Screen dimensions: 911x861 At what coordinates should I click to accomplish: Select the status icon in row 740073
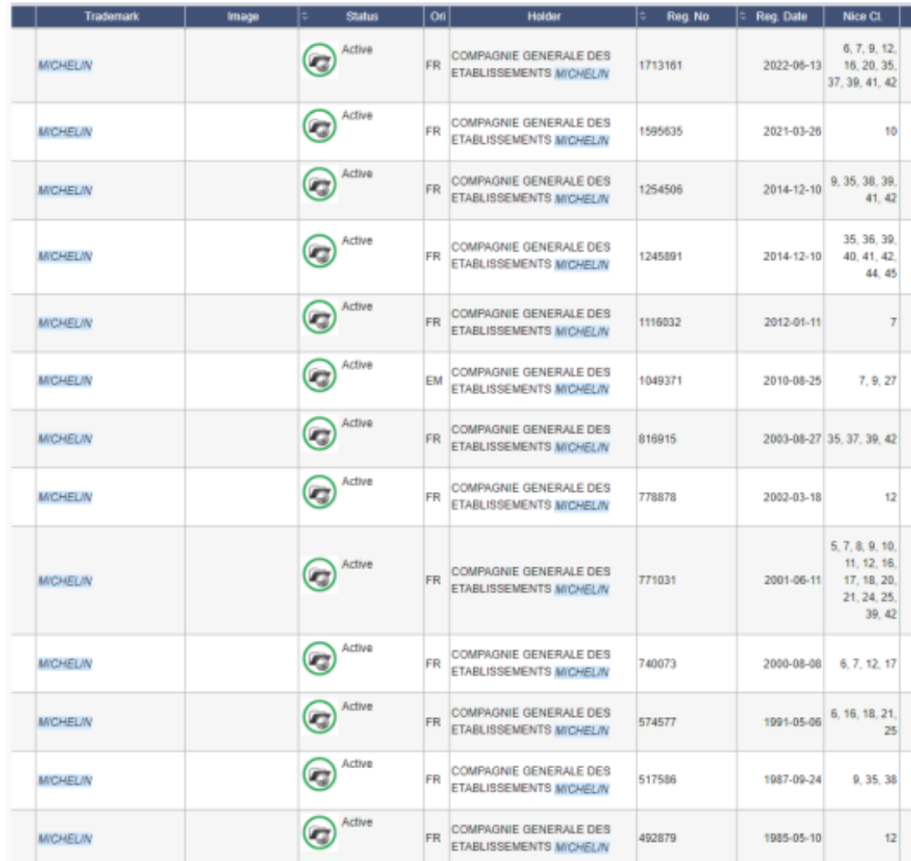click(320, 659)
